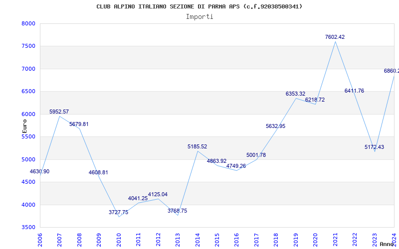Click the 2015 x-axis year label
Image resolution: width=399 pixels, height=249 pixels.
(x=217, y=240)
